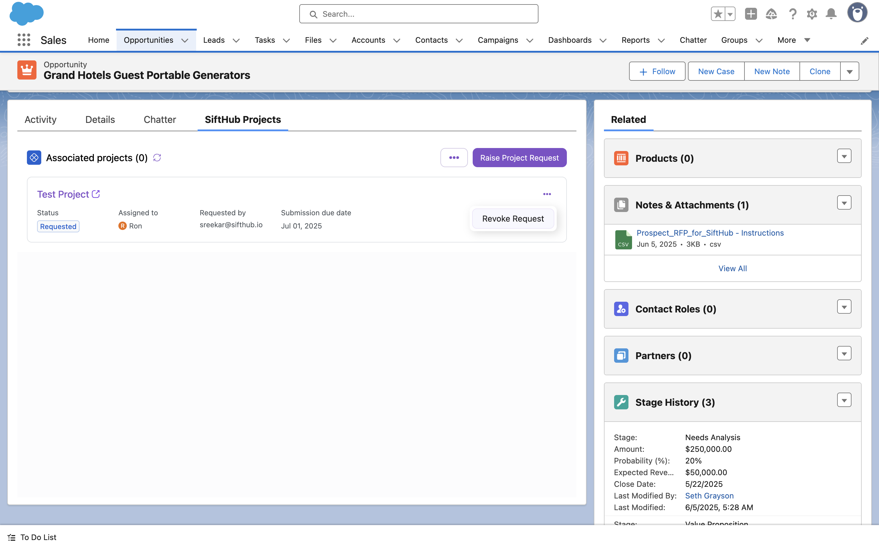Click the edit navigation pencil icon

864,41
